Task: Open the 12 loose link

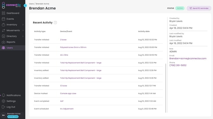Action: tap(64, 86)
